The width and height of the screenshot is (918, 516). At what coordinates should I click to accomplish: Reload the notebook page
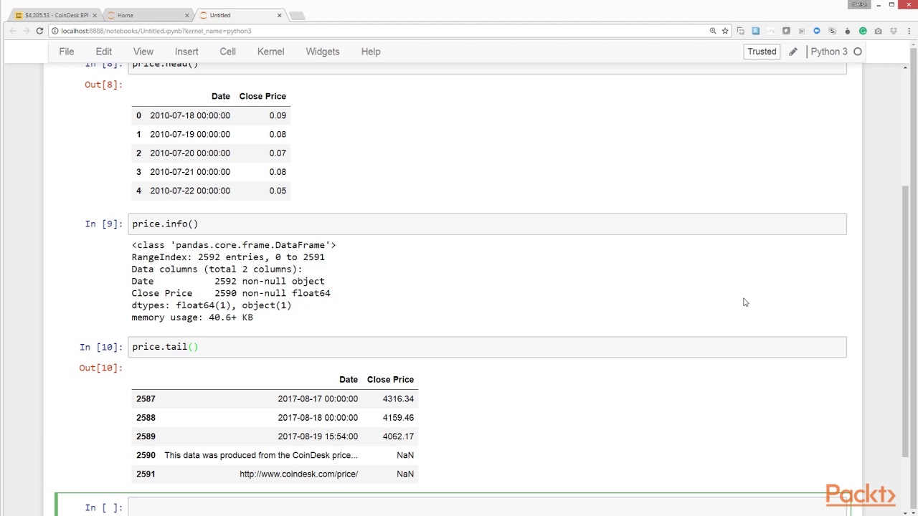[x=39, y=31]
